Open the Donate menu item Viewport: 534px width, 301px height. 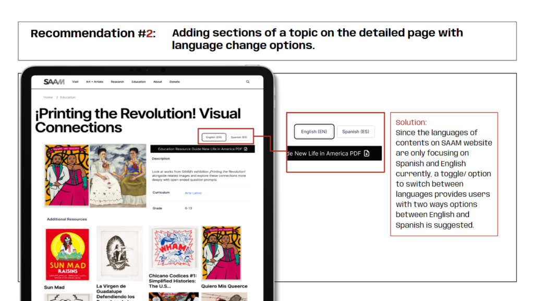click(x=174, y=82)
